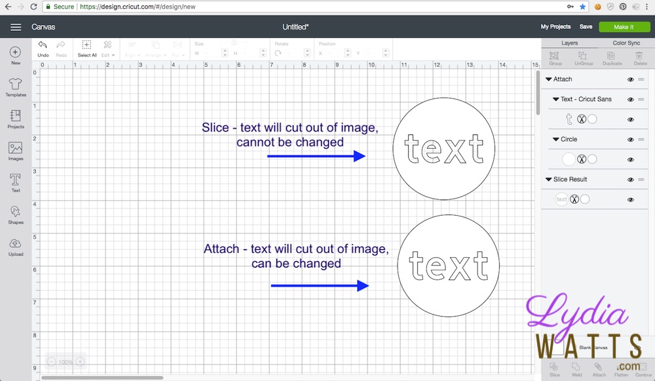Toggle visibility of Text - Cricut Sans layer
Image resolution: width=655 pixels, height=381 pixels.
click(630, 100)
